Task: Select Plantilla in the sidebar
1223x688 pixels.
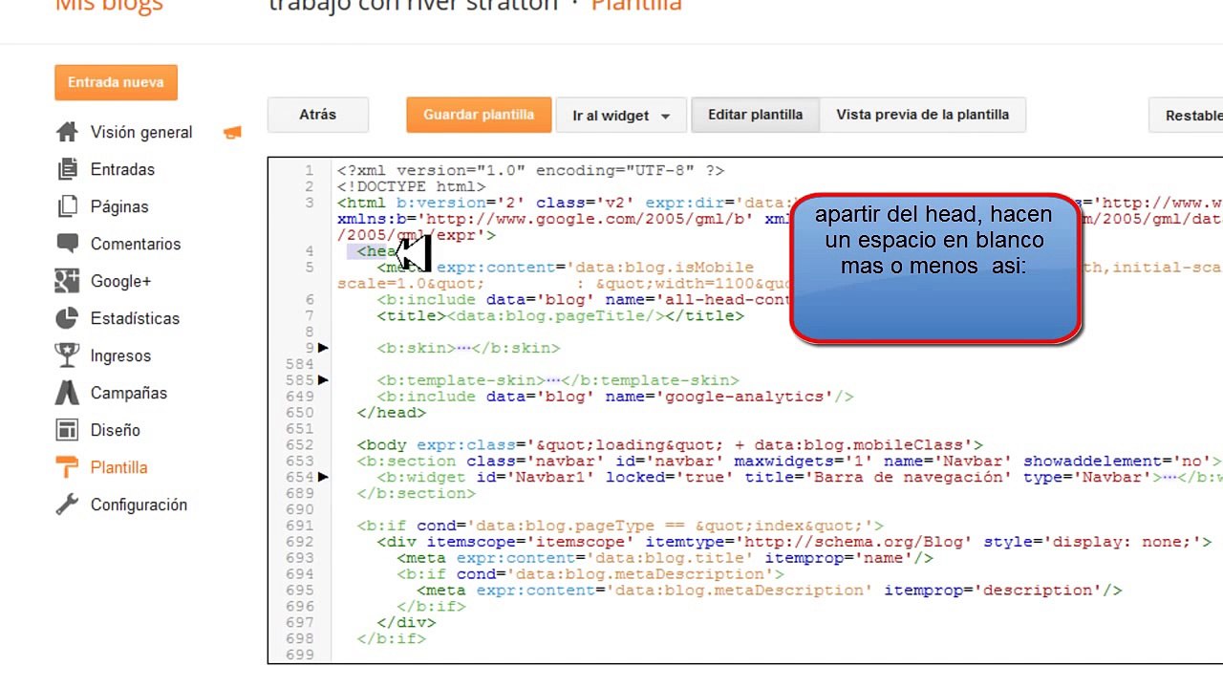Action: coord(119,467)
